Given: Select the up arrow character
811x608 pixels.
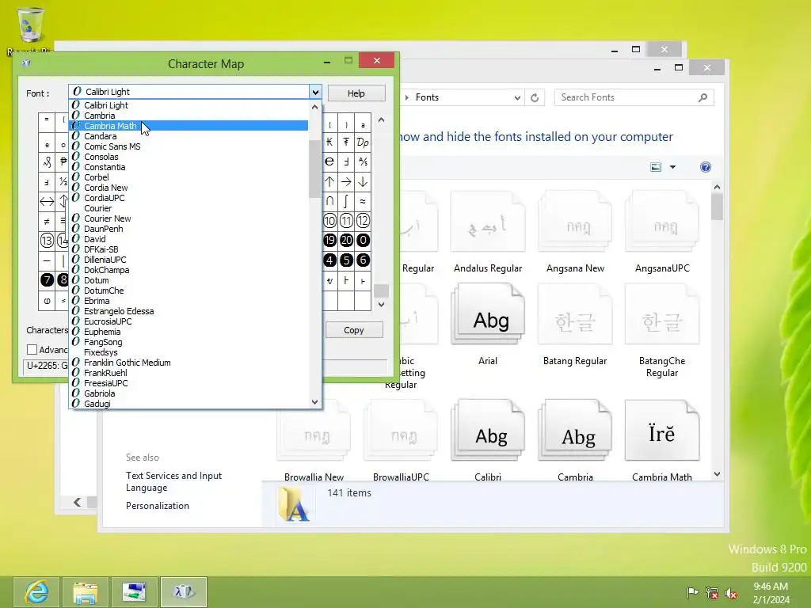Looking at the screenshot, I should [x=329, y=181].
